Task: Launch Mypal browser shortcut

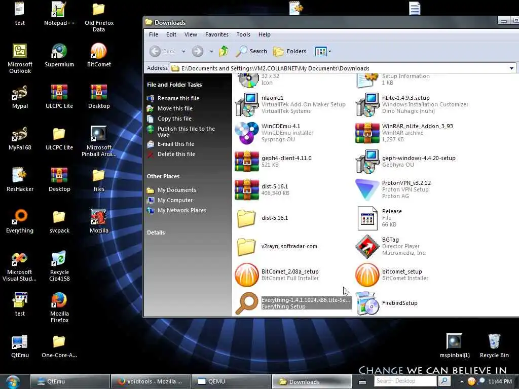Action: point(20,97)
